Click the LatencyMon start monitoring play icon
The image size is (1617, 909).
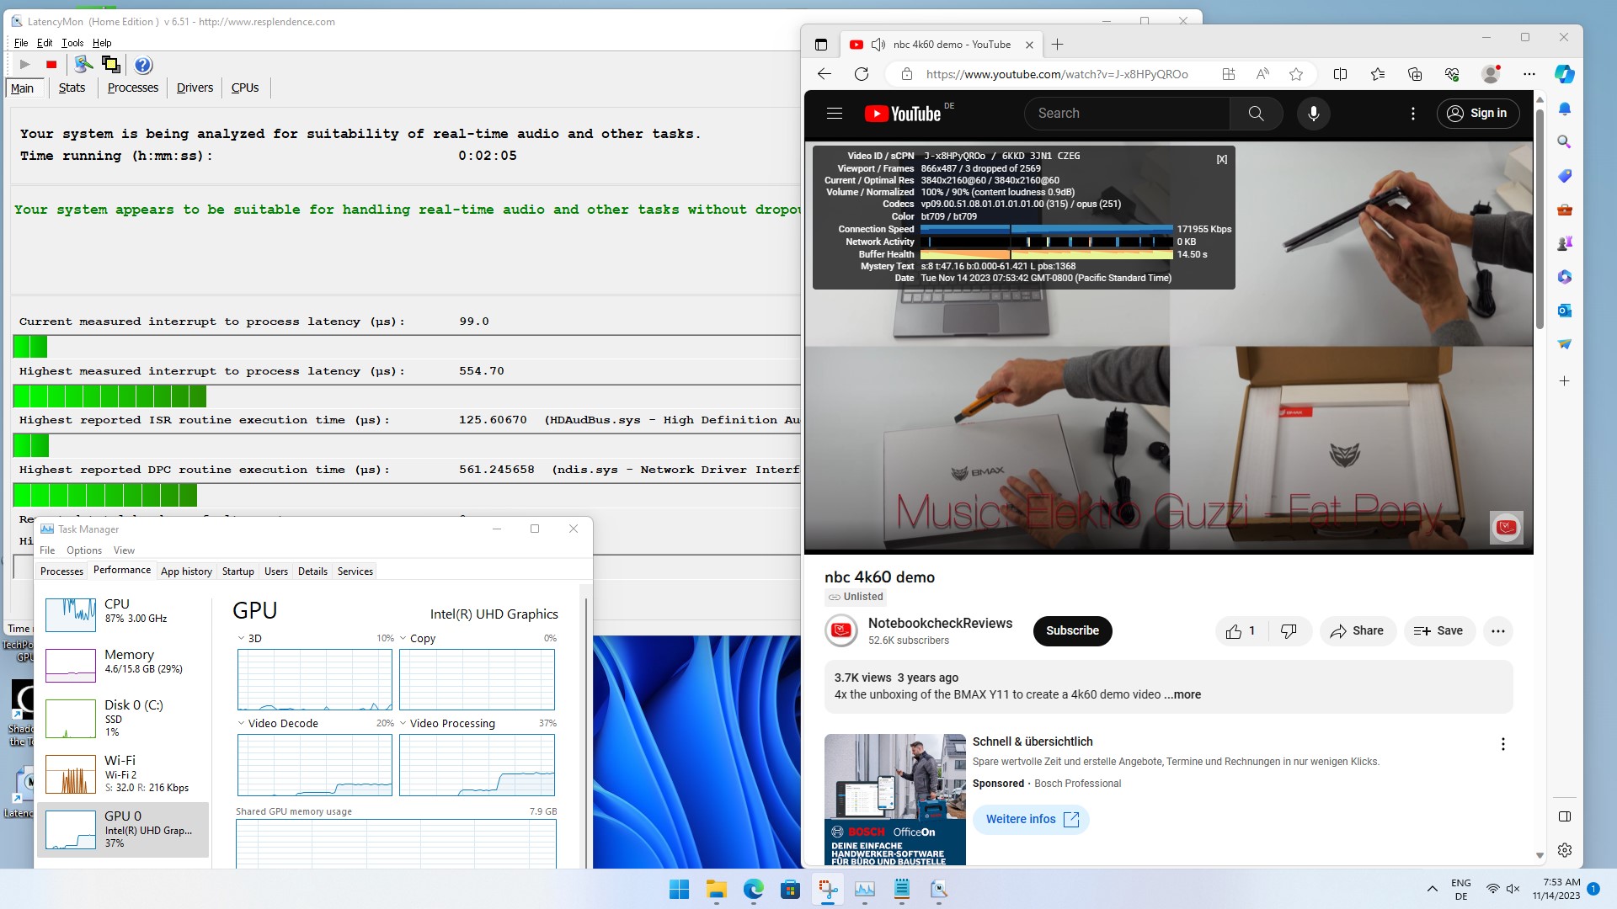(x=24, y=65)
